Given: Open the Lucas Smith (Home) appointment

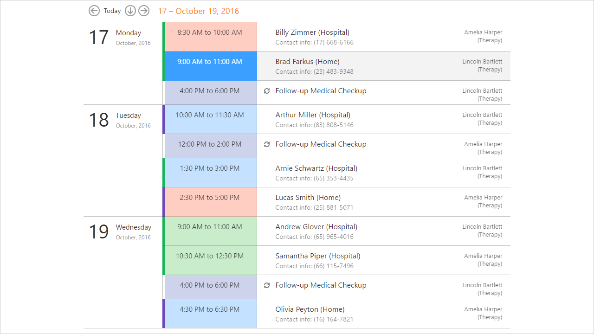Looking at the screenshot, I should pos(308,198).
